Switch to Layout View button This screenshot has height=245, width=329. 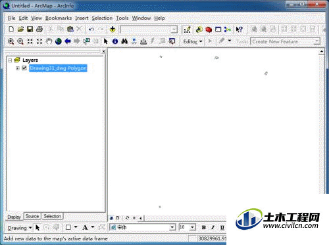(117, 218)
